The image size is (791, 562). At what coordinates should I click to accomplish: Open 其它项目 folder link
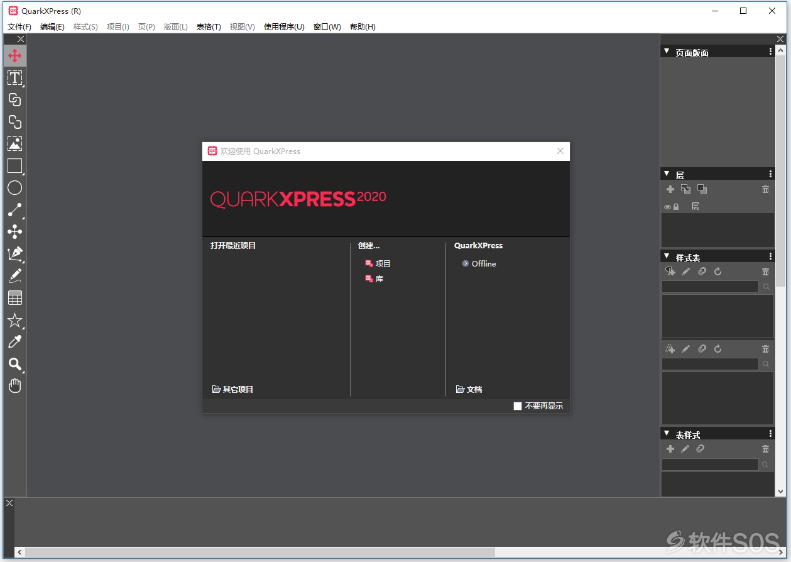tap(232, 390)
